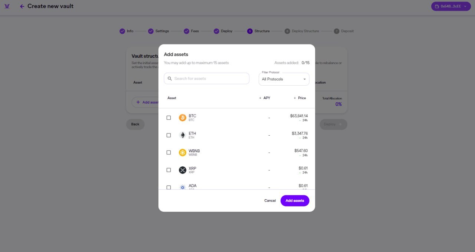Viewport: 475px width, 252px height.
Task: Click the Ethereum diamond icon
Action: click(183, 135)
